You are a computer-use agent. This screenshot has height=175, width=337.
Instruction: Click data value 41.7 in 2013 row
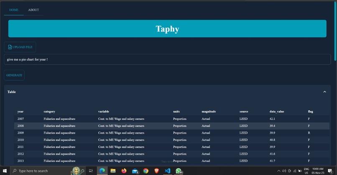(272, 161)
